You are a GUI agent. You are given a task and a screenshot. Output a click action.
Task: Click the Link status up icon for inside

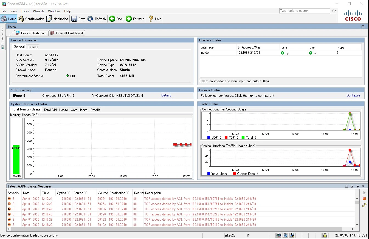click(311, 53)
